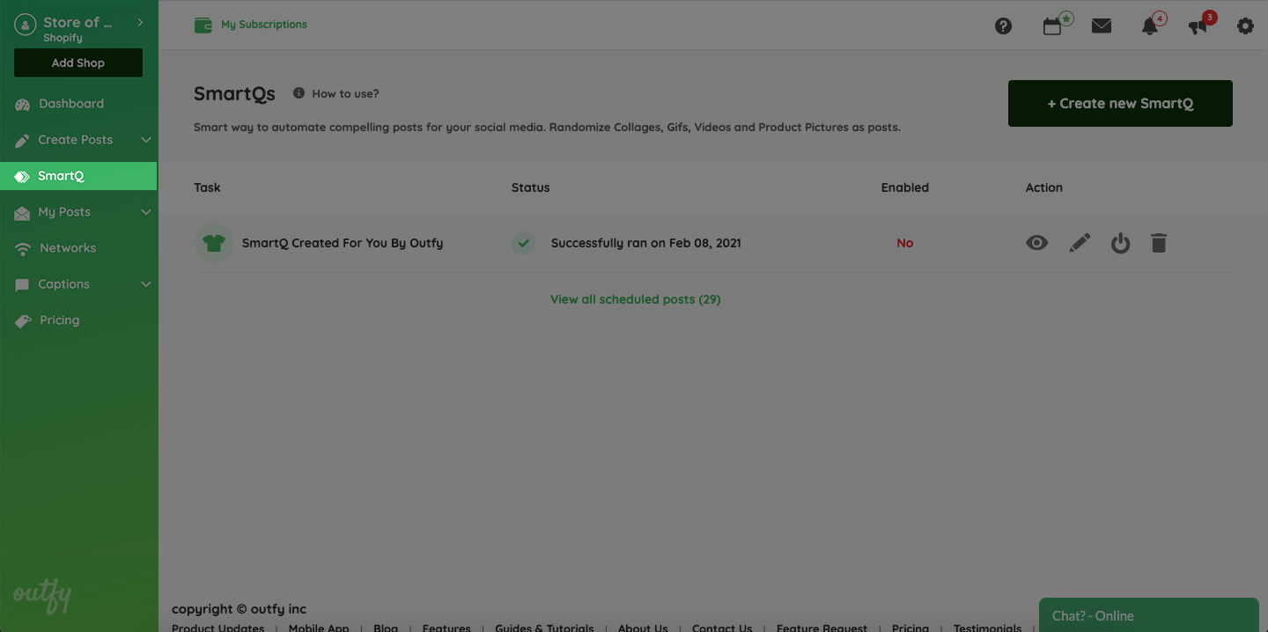Click the Create Posts pencil icon
The width and height of the screenshot is (1268, 632).
tap(23, 140)
